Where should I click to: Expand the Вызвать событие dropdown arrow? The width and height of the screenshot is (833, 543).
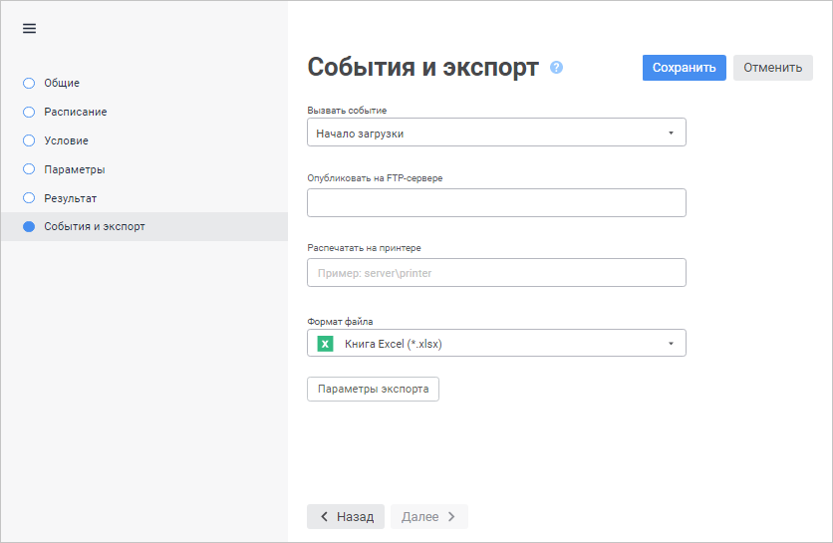coord(671,133)
